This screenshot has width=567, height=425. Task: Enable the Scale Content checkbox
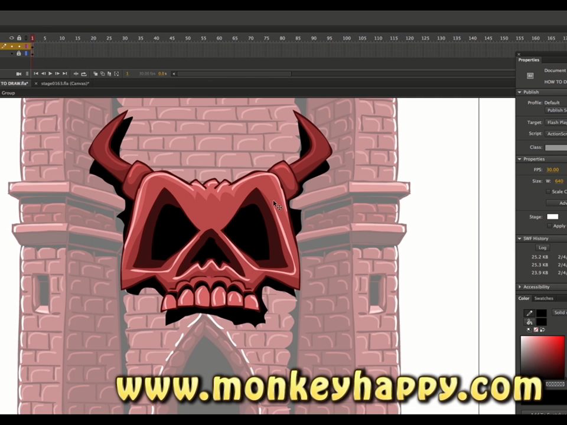[548, 191]
